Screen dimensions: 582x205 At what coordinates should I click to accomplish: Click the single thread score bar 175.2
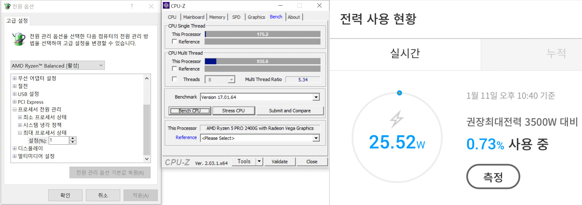[x=262, y=34]
